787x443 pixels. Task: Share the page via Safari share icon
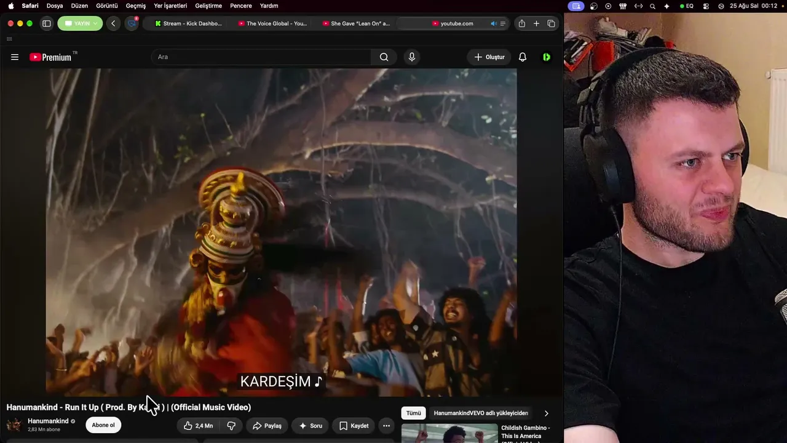point(522,23)
